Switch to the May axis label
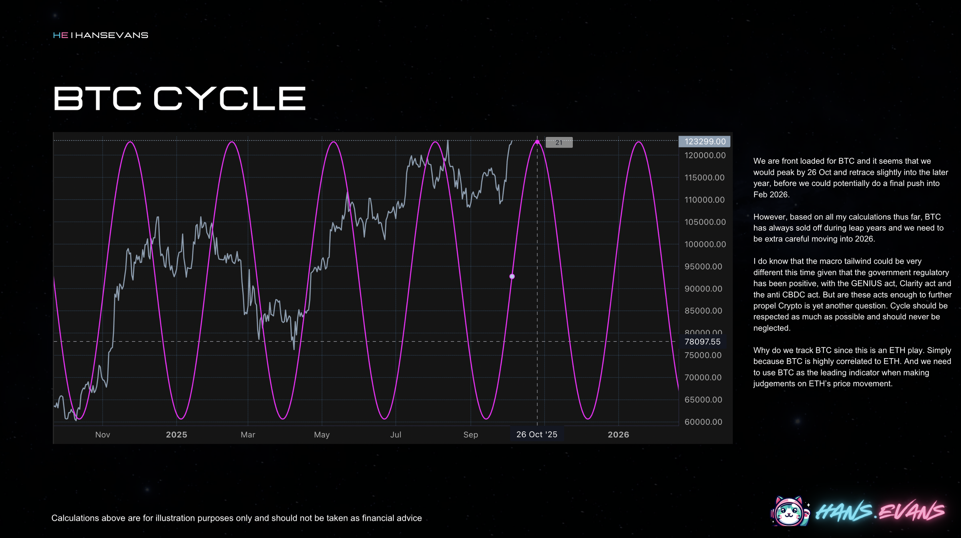 (x=322, y=435)
